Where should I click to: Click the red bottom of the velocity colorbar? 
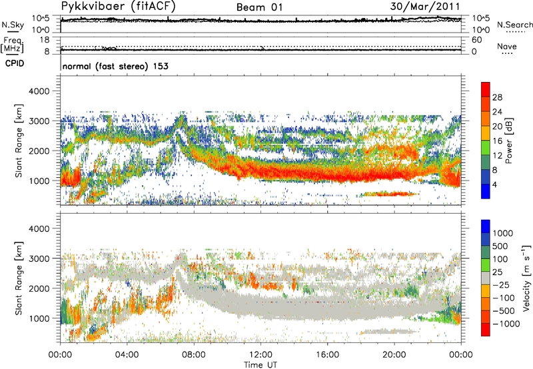(x=486, y=330)
